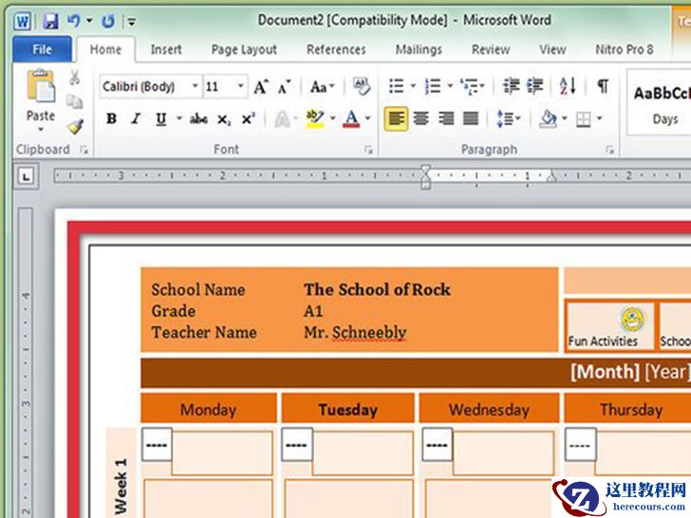Apply shading with the paint bucket

tap(548, 119)
